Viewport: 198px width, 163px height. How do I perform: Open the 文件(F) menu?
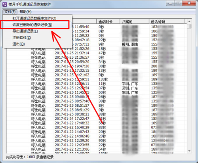tap(10, 12)
